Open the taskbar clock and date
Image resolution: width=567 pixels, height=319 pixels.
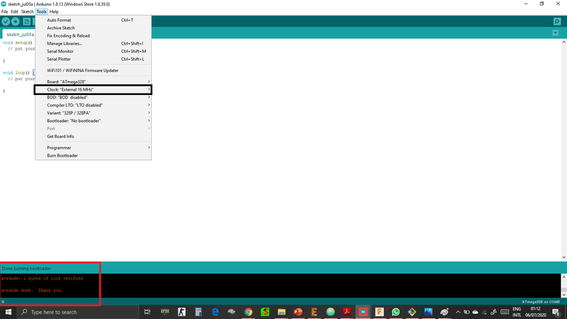click(536, 312)
